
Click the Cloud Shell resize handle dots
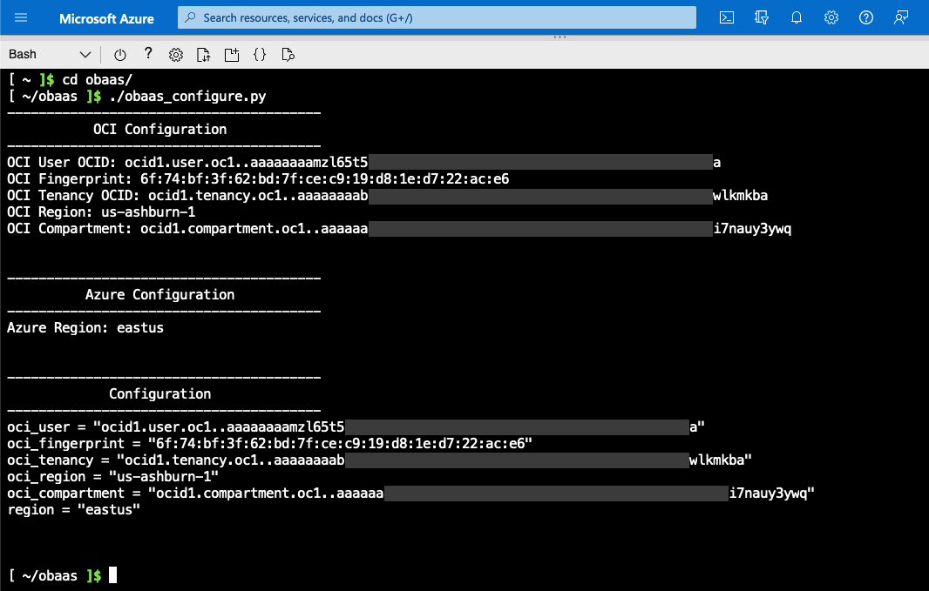click(x=559, y=36)
